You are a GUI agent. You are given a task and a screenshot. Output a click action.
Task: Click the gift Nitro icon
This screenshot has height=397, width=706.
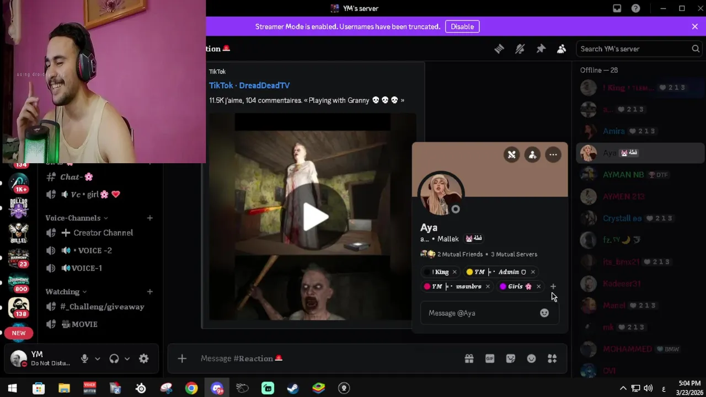pos(469,358)
